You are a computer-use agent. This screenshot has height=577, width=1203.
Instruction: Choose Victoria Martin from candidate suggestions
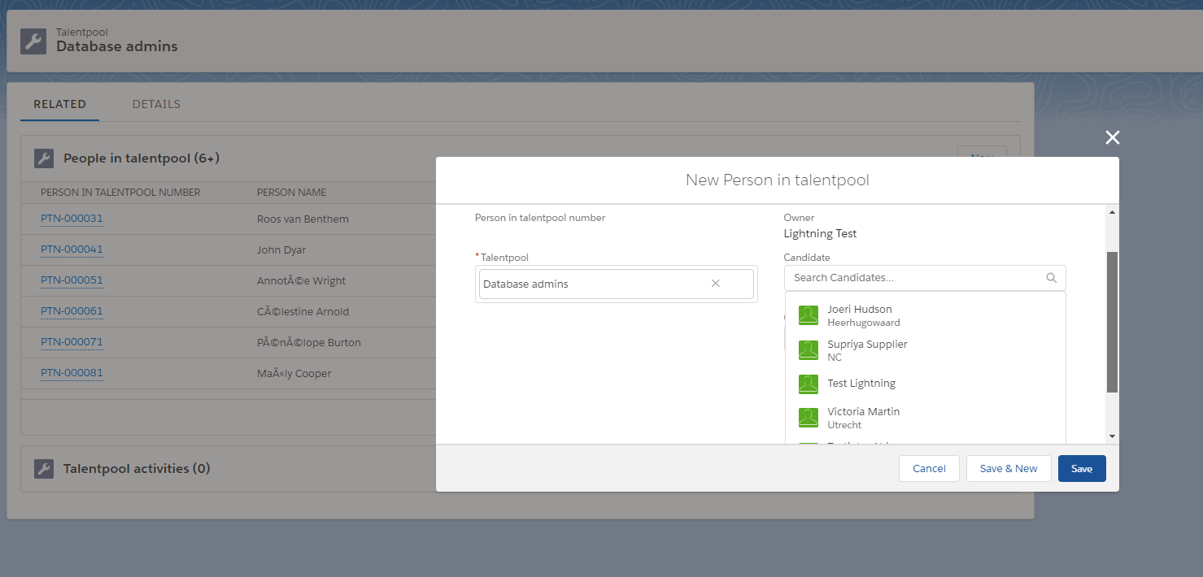point(925,418)
